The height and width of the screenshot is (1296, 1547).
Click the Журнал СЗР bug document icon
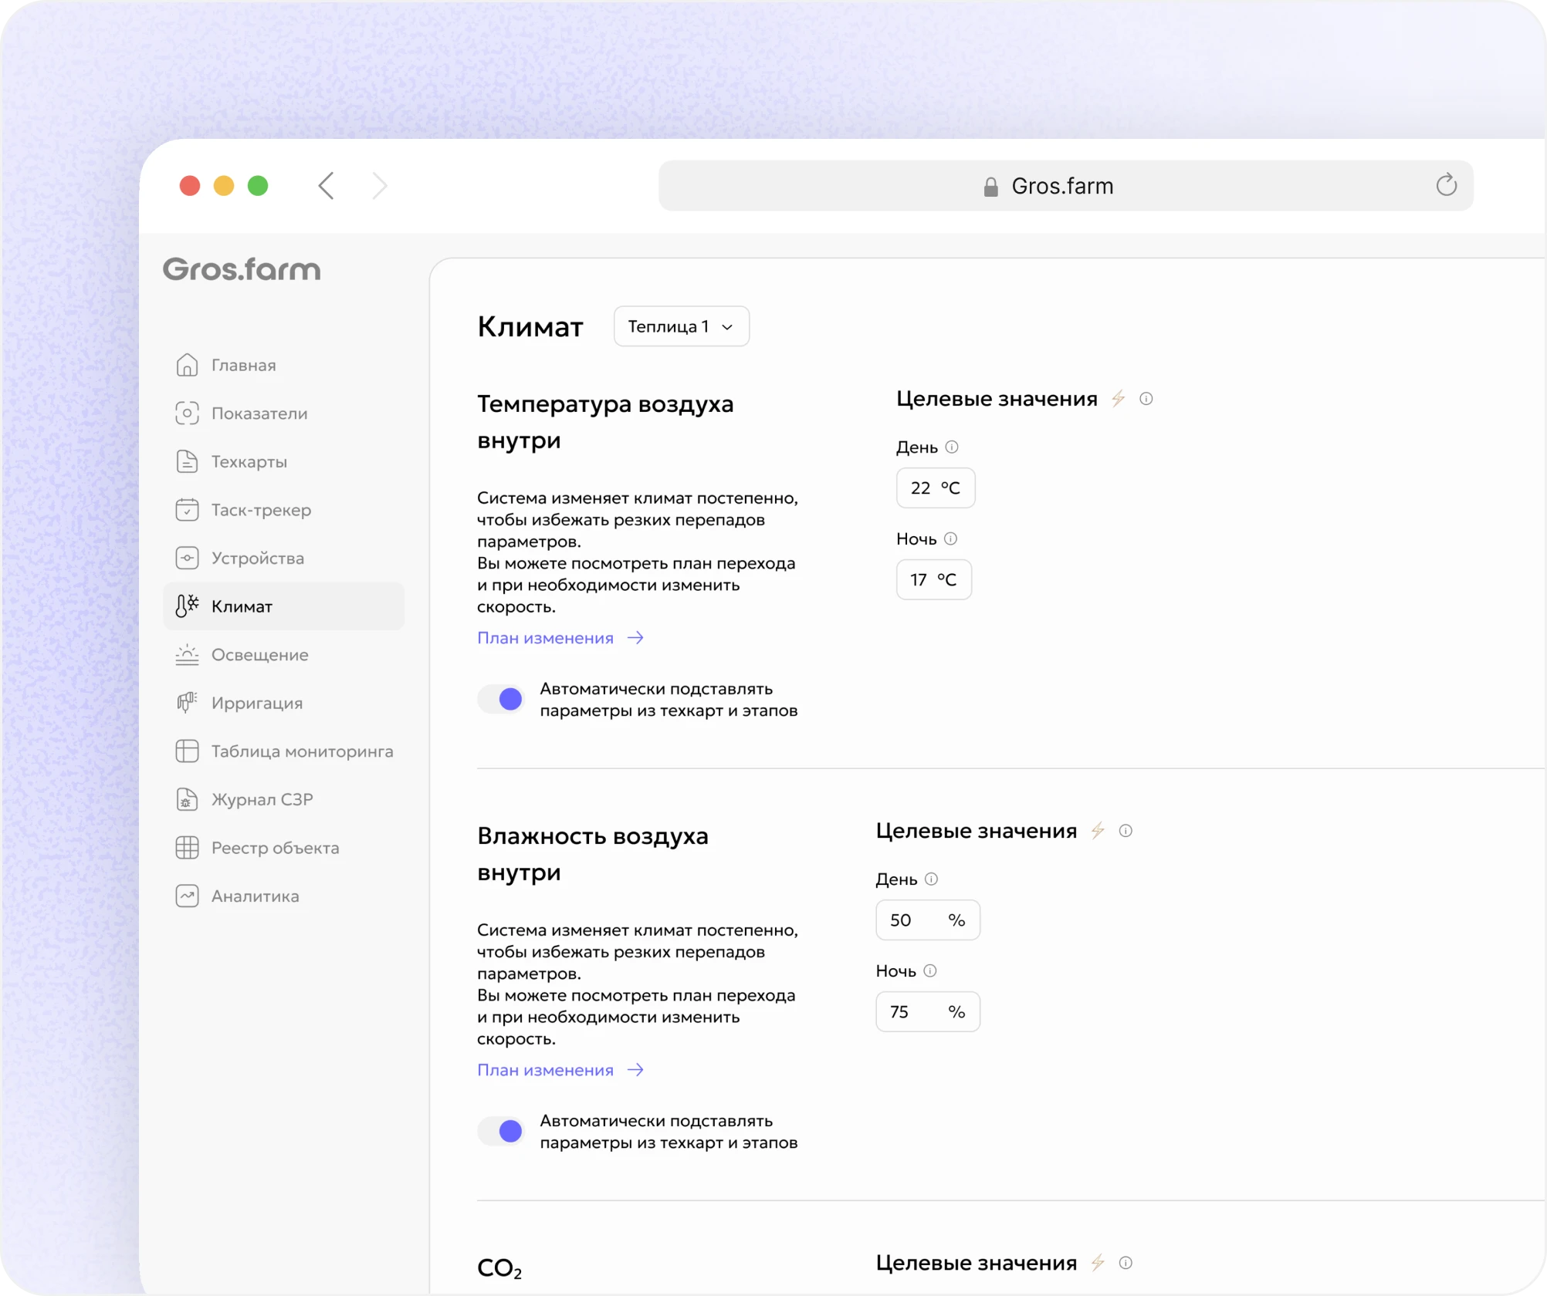point(187,799)
